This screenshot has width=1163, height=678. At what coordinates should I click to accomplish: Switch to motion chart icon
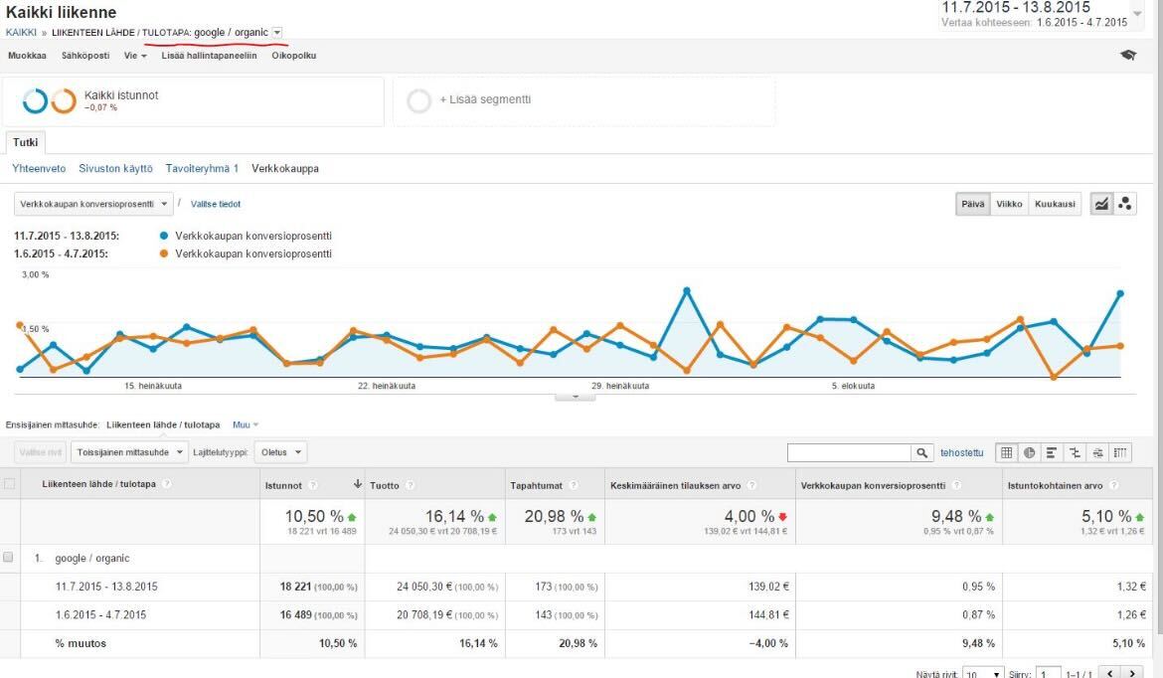point(1125,204)
